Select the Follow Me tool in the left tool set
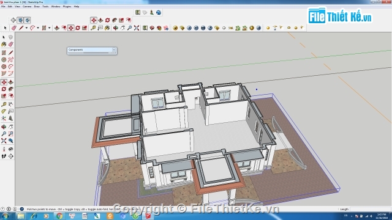Screen dimensions: 392x220 click(x=10, y=89)
